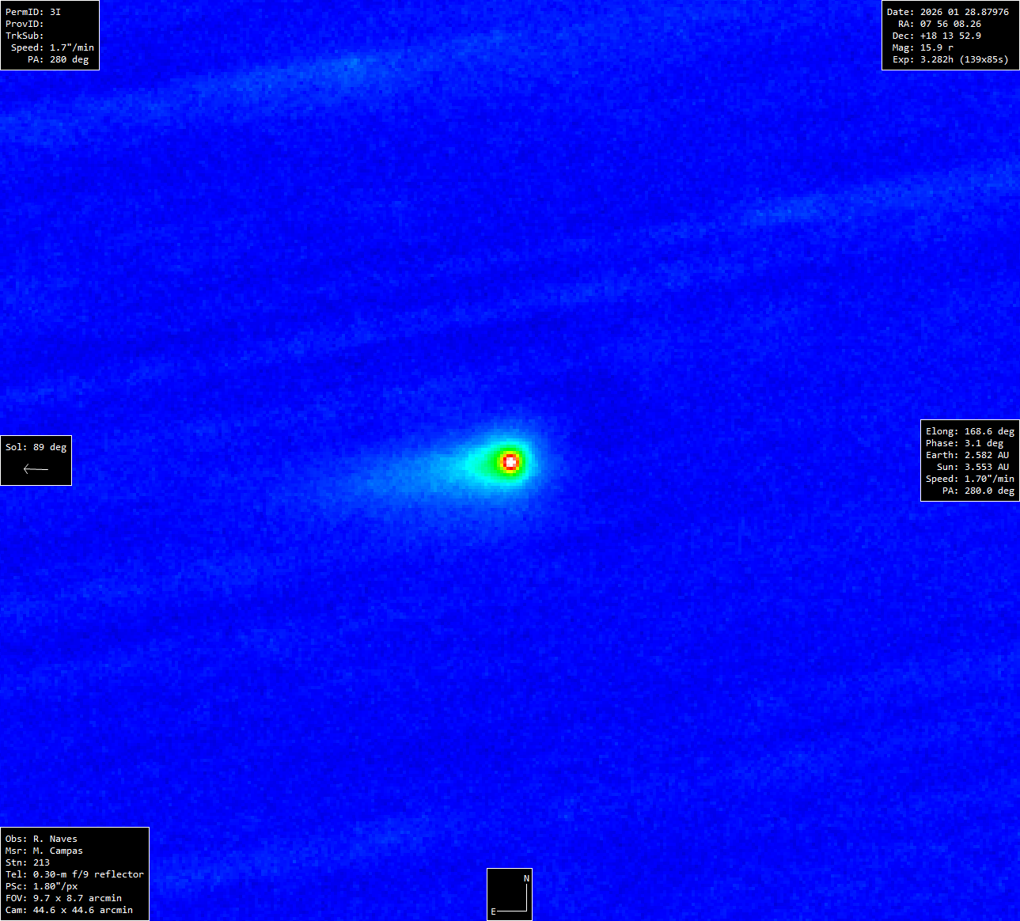This screenshot has width=1020, height=921.
Task: Click the Sol: 89 deg label
Action: pyautogui.click(x=36, y=447)
